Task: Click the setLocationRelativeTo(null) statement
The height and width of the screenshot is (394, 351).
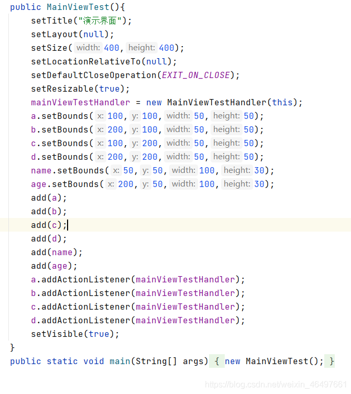Action: pyautogui.click(x=104, y=62)
